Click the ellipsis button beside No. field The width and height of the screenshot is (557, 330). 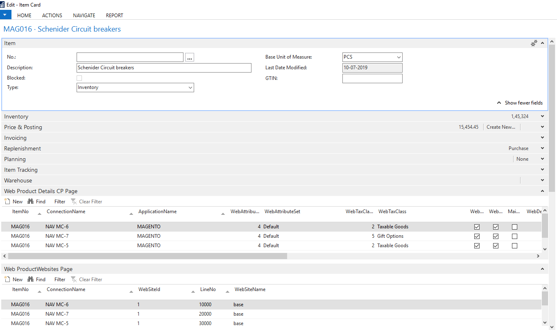[190, 57]
